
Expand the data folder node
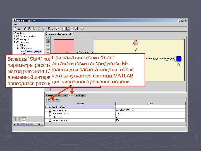[x=18, y=45]
